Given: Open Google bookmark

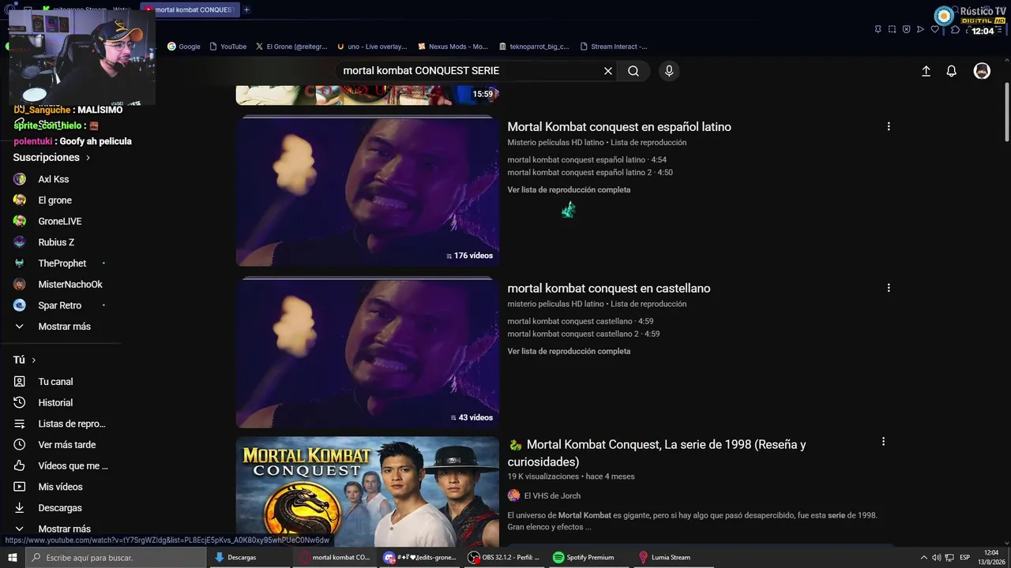Looking at the screenshot, I should (184, 47).
